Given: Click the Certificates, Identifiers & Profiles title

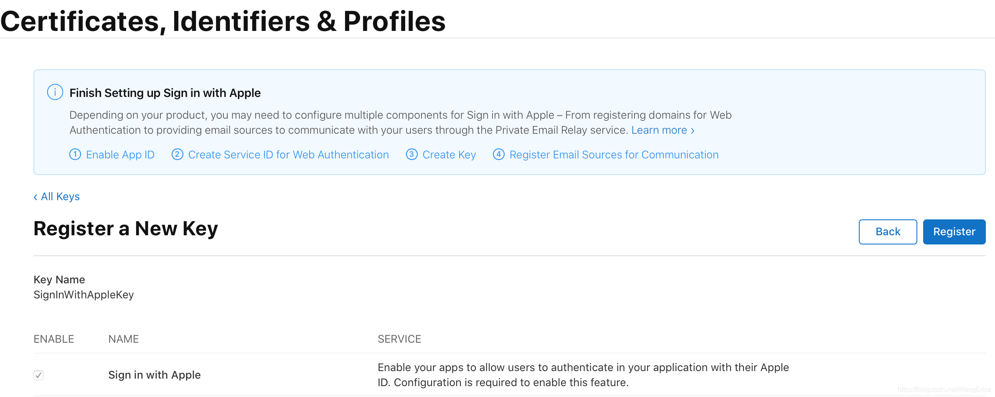Looking at the screenshot, I should (x=223, y=21).
